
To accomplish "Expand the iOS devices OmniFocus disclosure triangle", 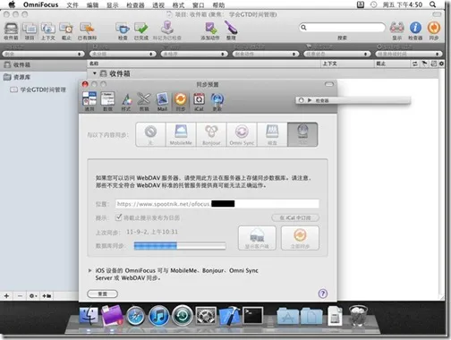I will coord(89,270).
